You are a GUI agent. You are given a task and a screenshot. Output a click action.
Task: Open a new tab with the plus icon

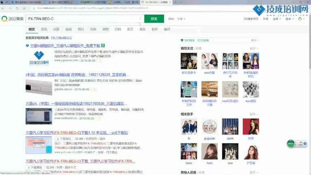pos(175,2)
